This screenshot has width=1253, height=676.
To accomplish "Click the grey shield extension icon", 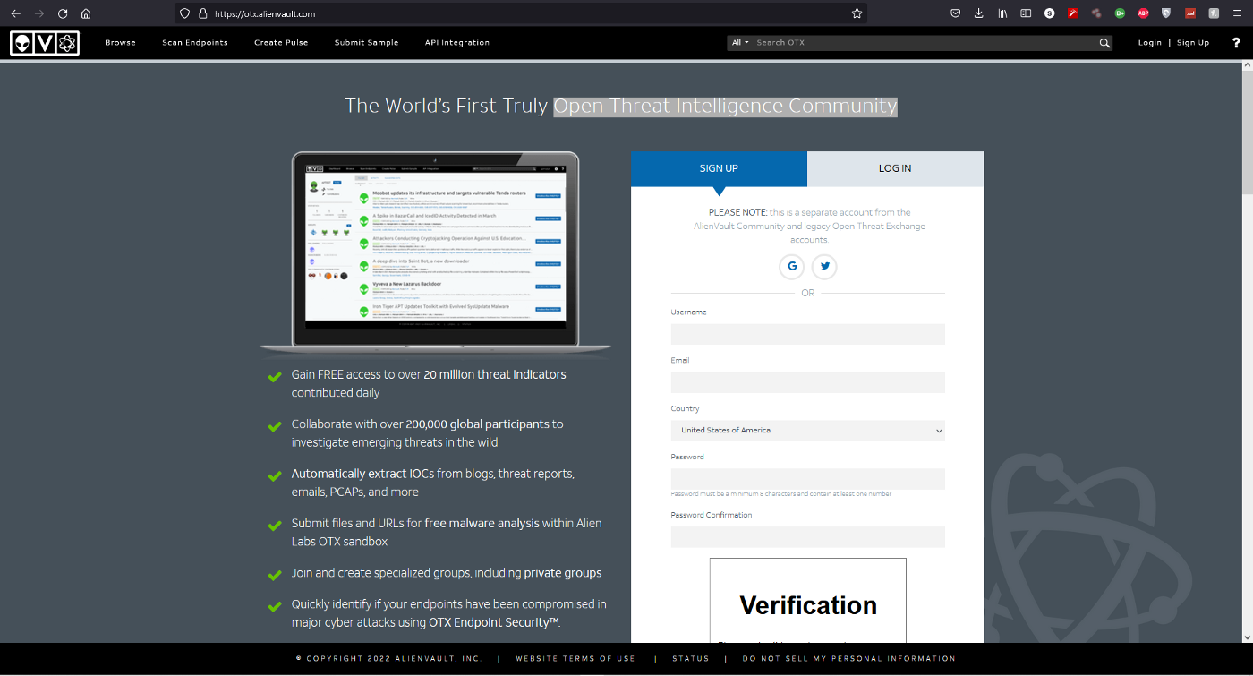I will [x=1166, y=13].
